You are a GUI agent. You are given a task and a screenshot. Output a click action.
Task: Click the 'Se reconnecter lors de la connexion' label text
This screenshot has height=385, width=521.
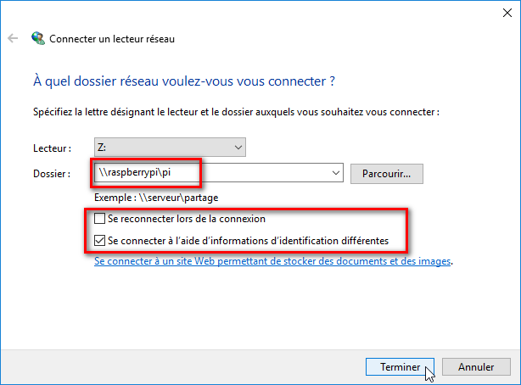pyautogui.click(x=187, y=219)
